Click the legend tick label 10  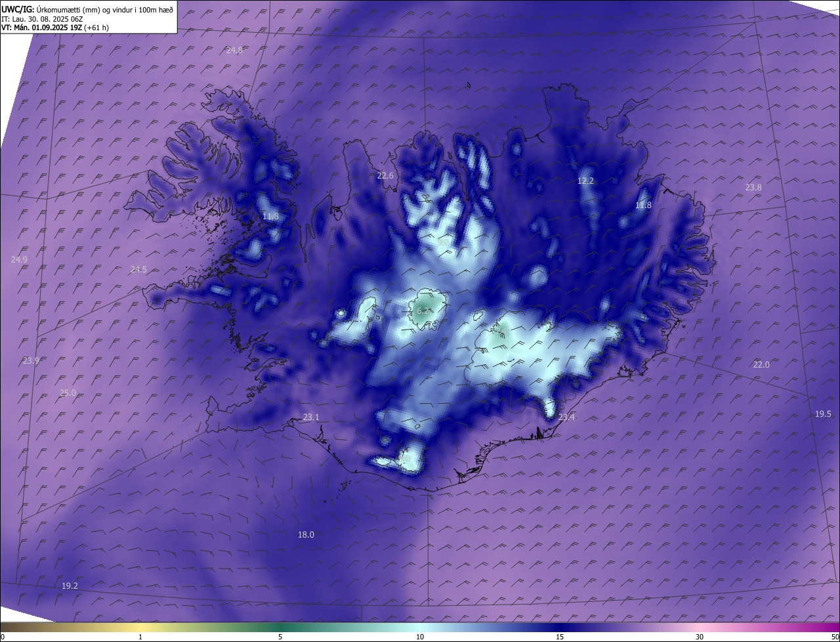coord(420,637)
